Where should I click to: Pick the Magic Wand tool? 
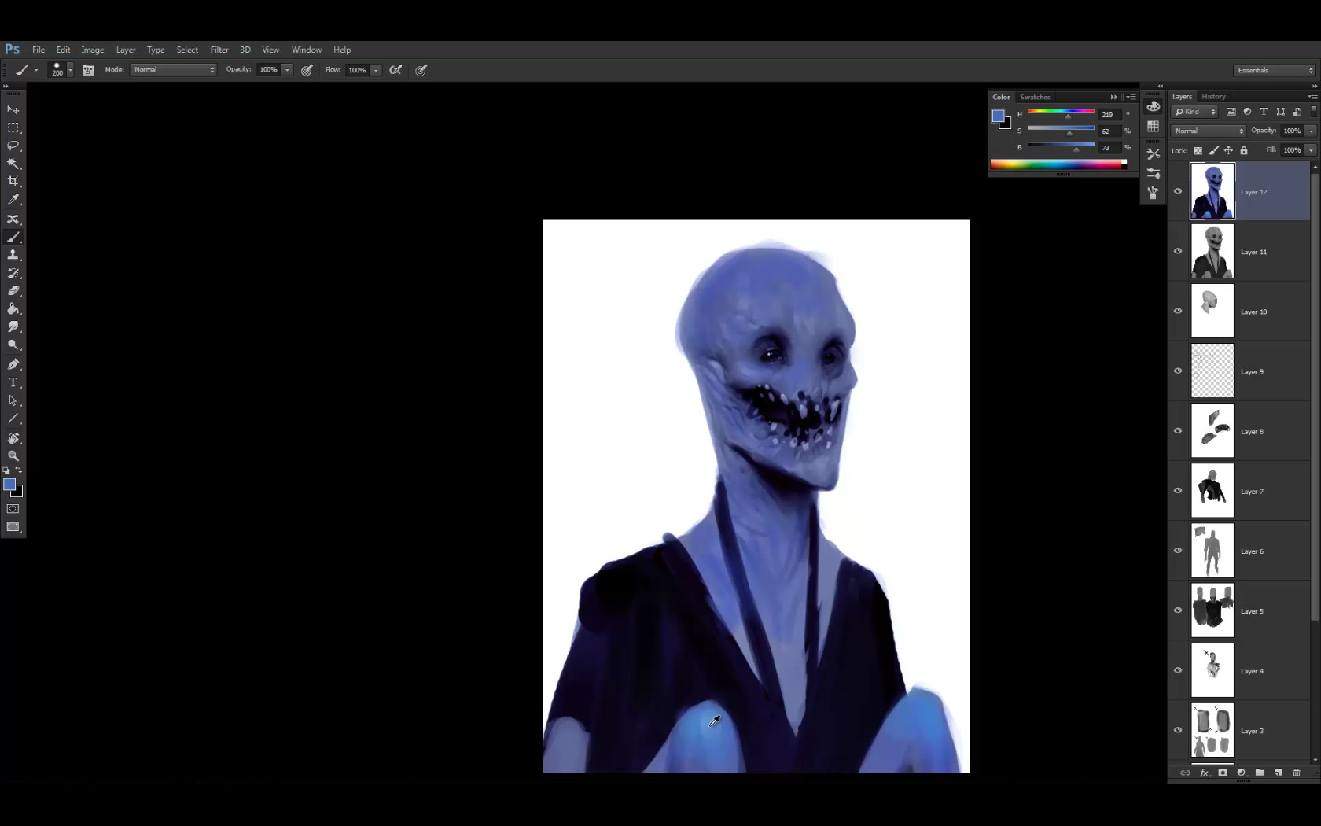click(x=13, y=164)
